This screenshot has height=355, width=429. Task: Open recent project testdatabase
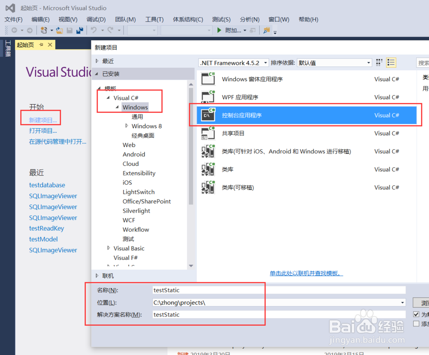coord(47,185)
